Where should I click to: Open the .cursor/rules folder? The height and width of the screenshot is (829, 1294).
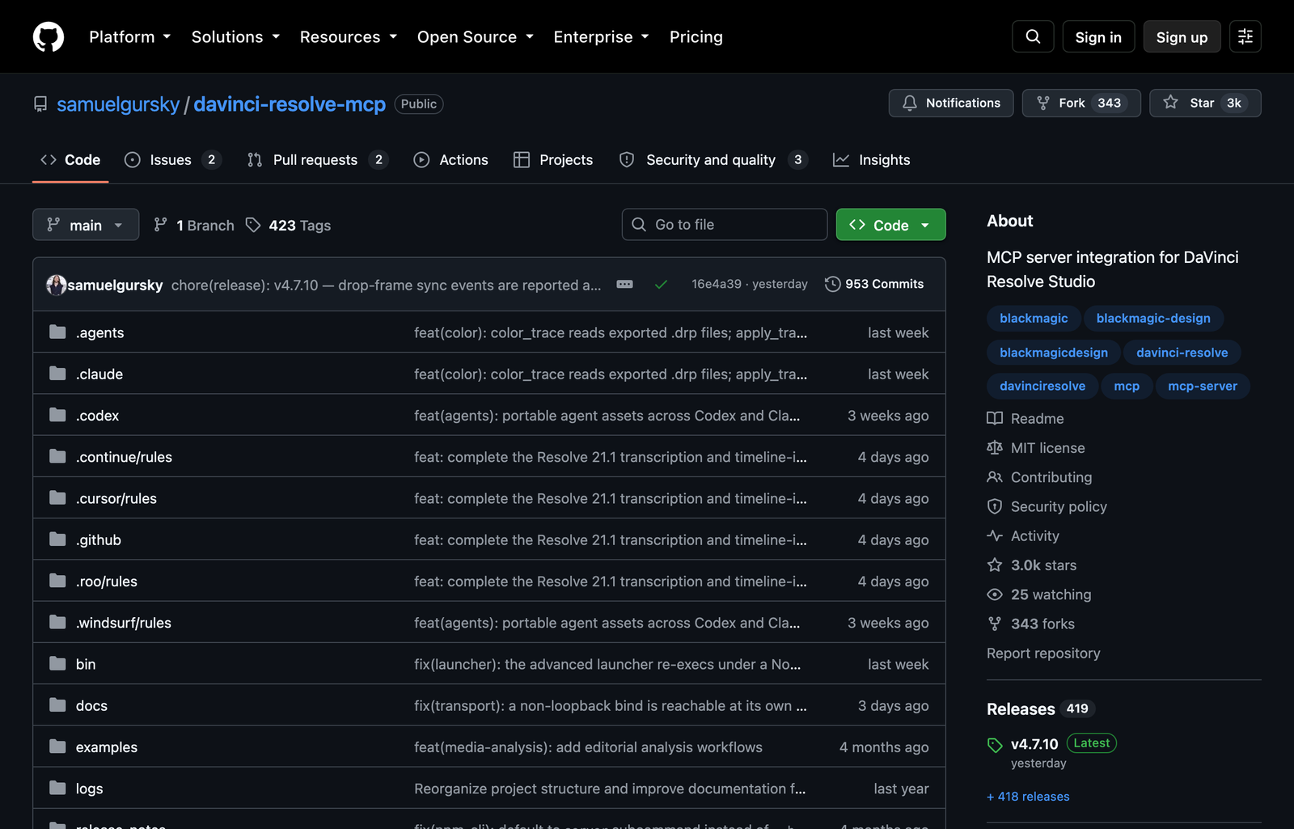[x=116, y=498]
